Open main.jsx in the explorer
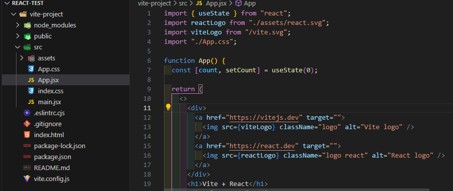 click(49, 102)
